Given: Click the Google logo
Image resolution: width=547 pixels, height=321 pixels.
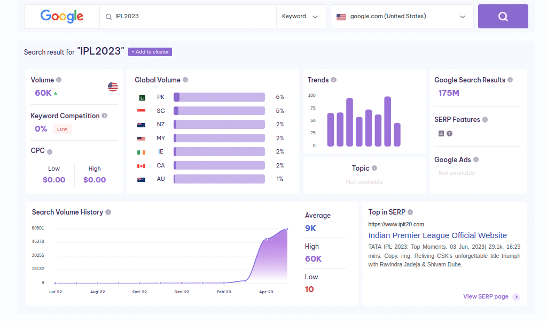Looking at the screenshot, I should [x=62, y=16].
